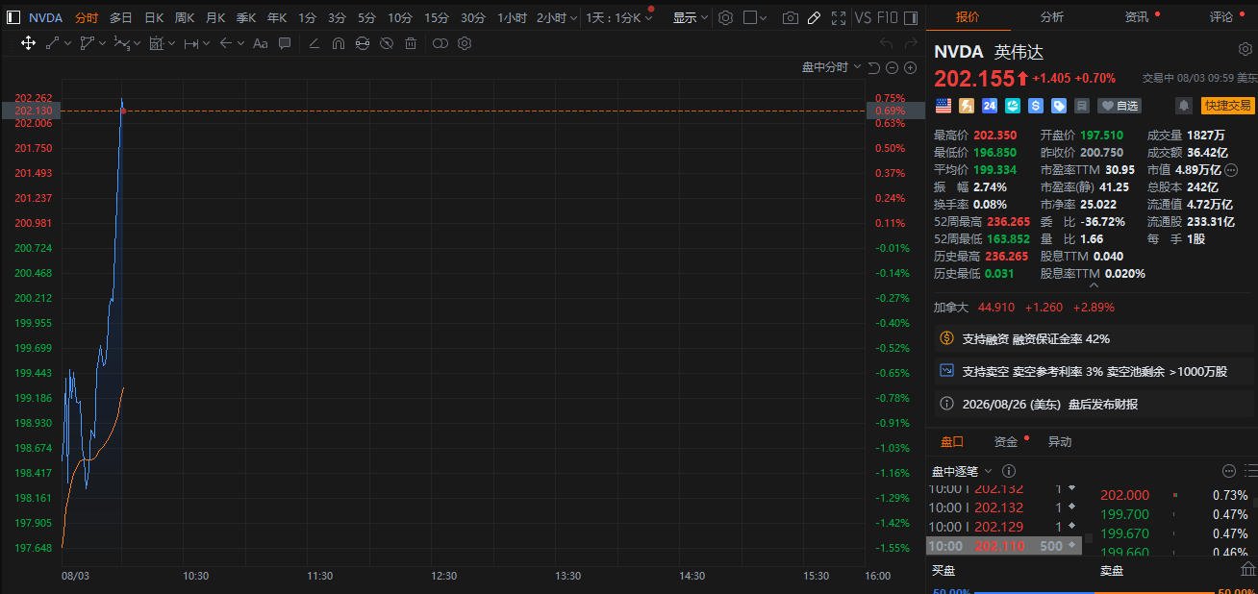Select the 日K daily candlestick view
The image size is (1258, 594).
pyautogui.click(x=154, y=17)
